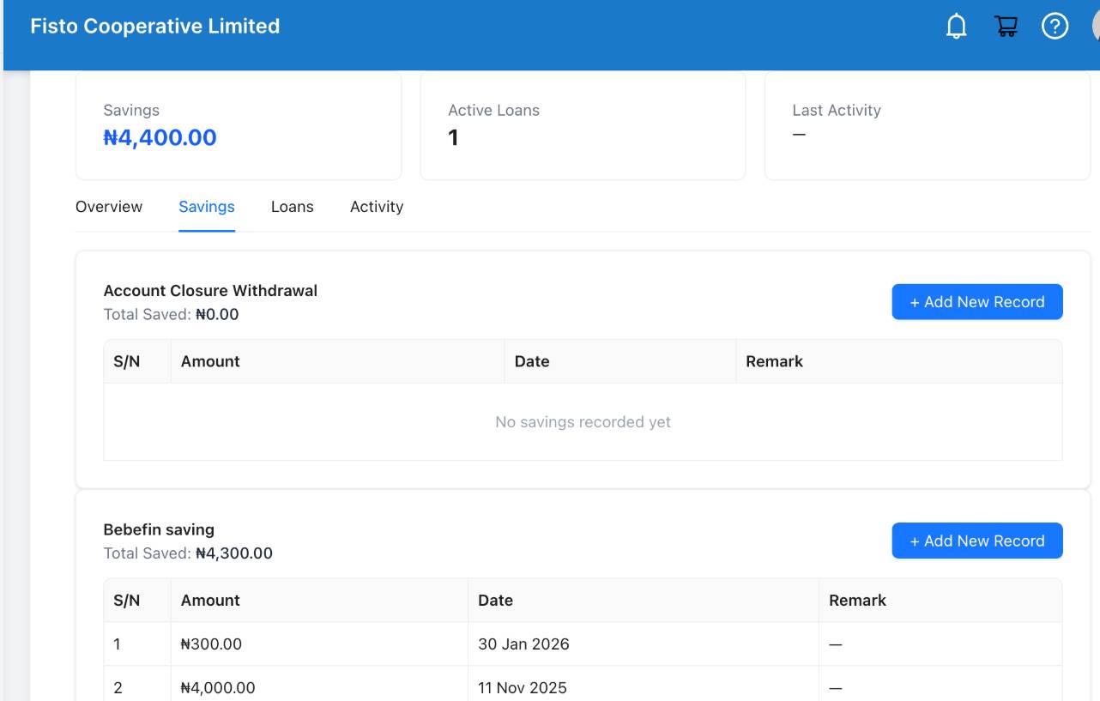Add new record to Account Closure Withdrawal
Screen dimensions: 1100x701
[977, 302]
